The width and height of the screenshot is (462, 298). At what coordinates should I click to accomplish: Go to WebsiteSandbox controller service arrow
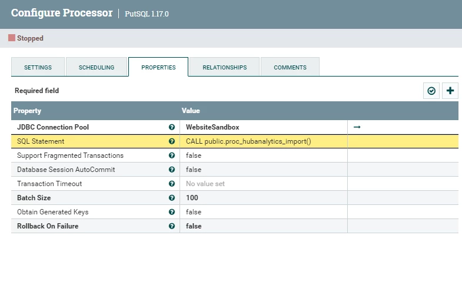tap(357, 127)
